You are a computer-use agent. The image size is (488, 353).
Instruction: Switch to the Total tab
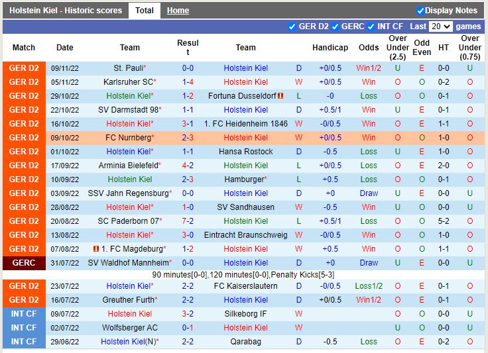pyautogui.click(x=145, y=11)
